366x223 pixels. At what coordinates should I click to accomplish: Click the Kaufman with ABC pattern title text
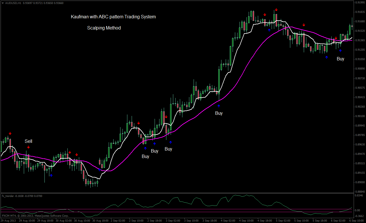coord(113,17)
